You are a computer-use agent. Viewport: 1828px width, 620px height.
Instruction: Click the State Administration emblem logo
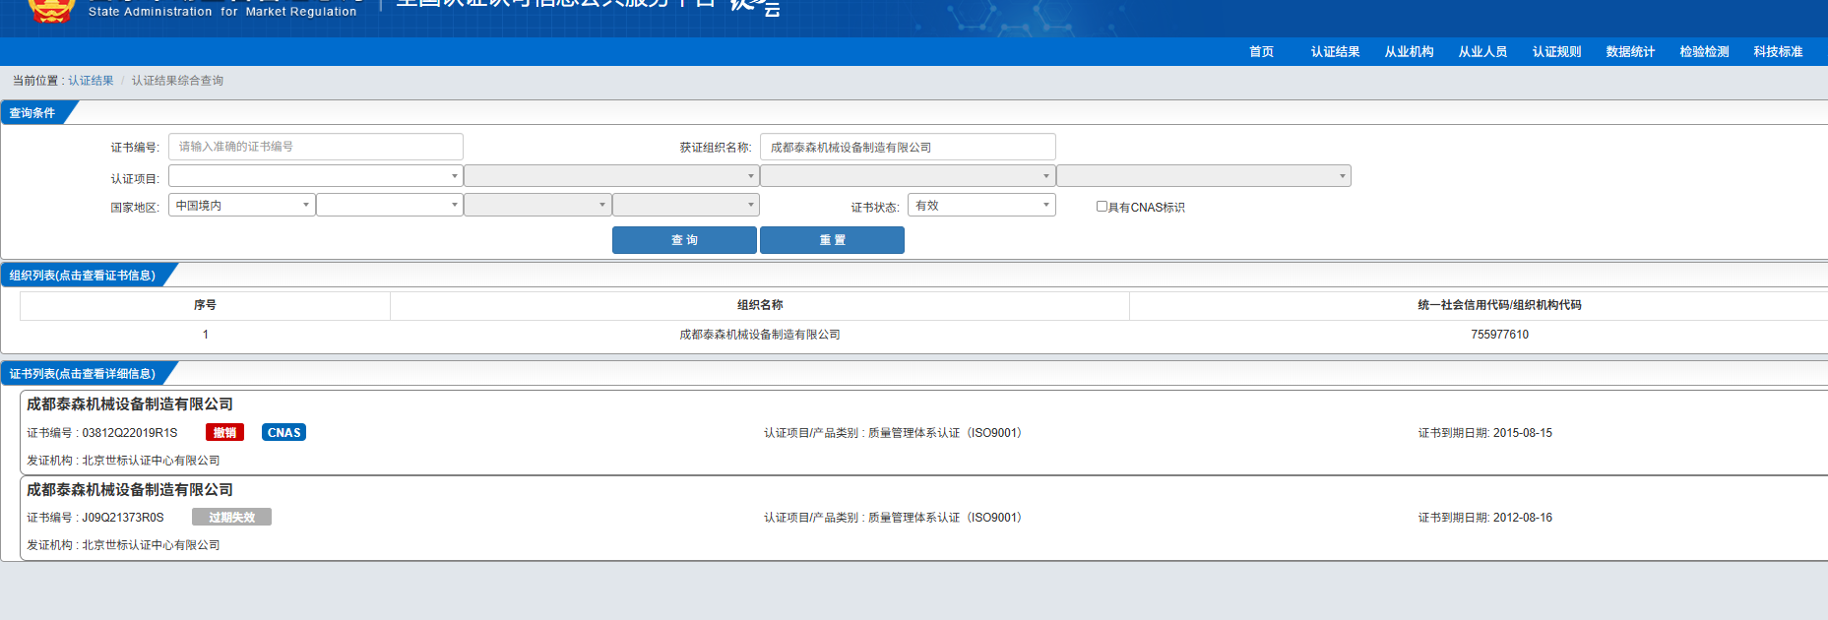(51, 10)
